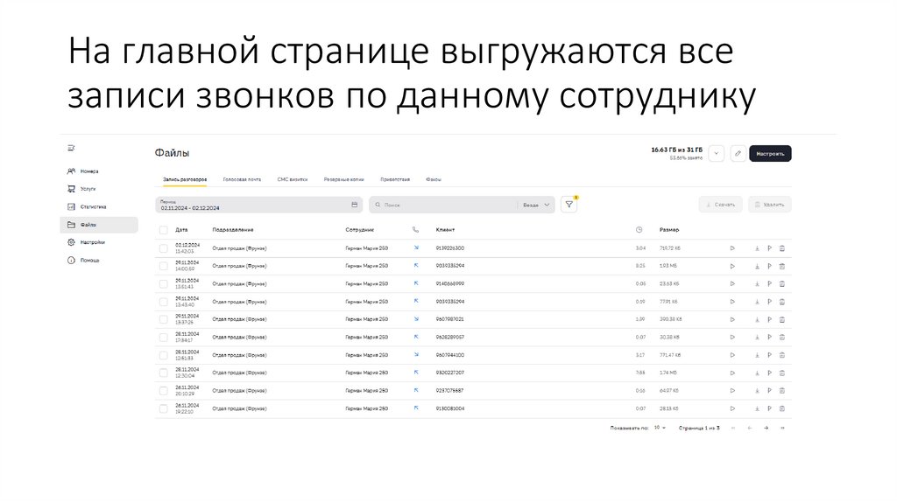The image size is (897, 502).
Task: Jump to the last page double arrow
Action: (782, 428)
